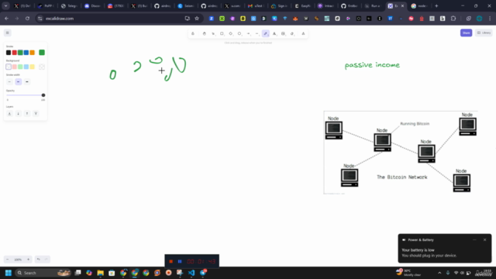This screenshot has width=496, height=279.
Task: Reset zoom at 100% label
Action: (x=18, y=260)
